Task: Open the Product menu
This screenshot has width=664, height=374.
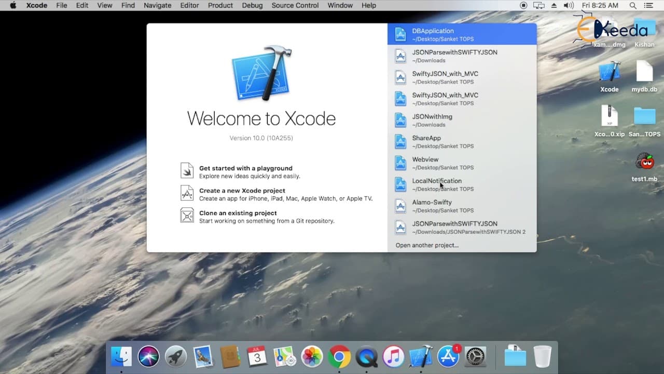Action: (220, 5)
